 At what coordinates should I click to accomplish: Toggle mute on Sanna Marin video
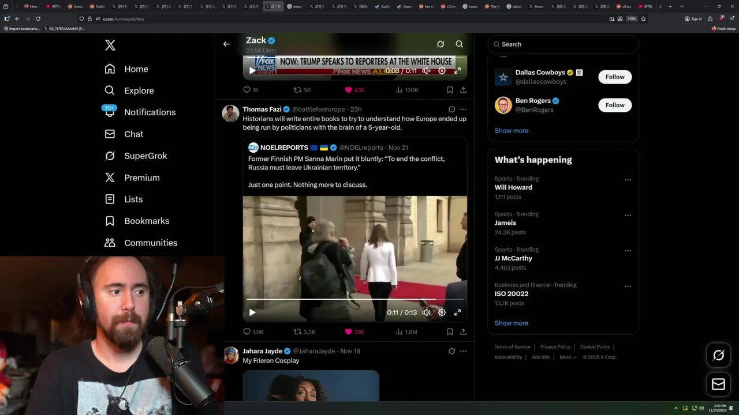426,312
